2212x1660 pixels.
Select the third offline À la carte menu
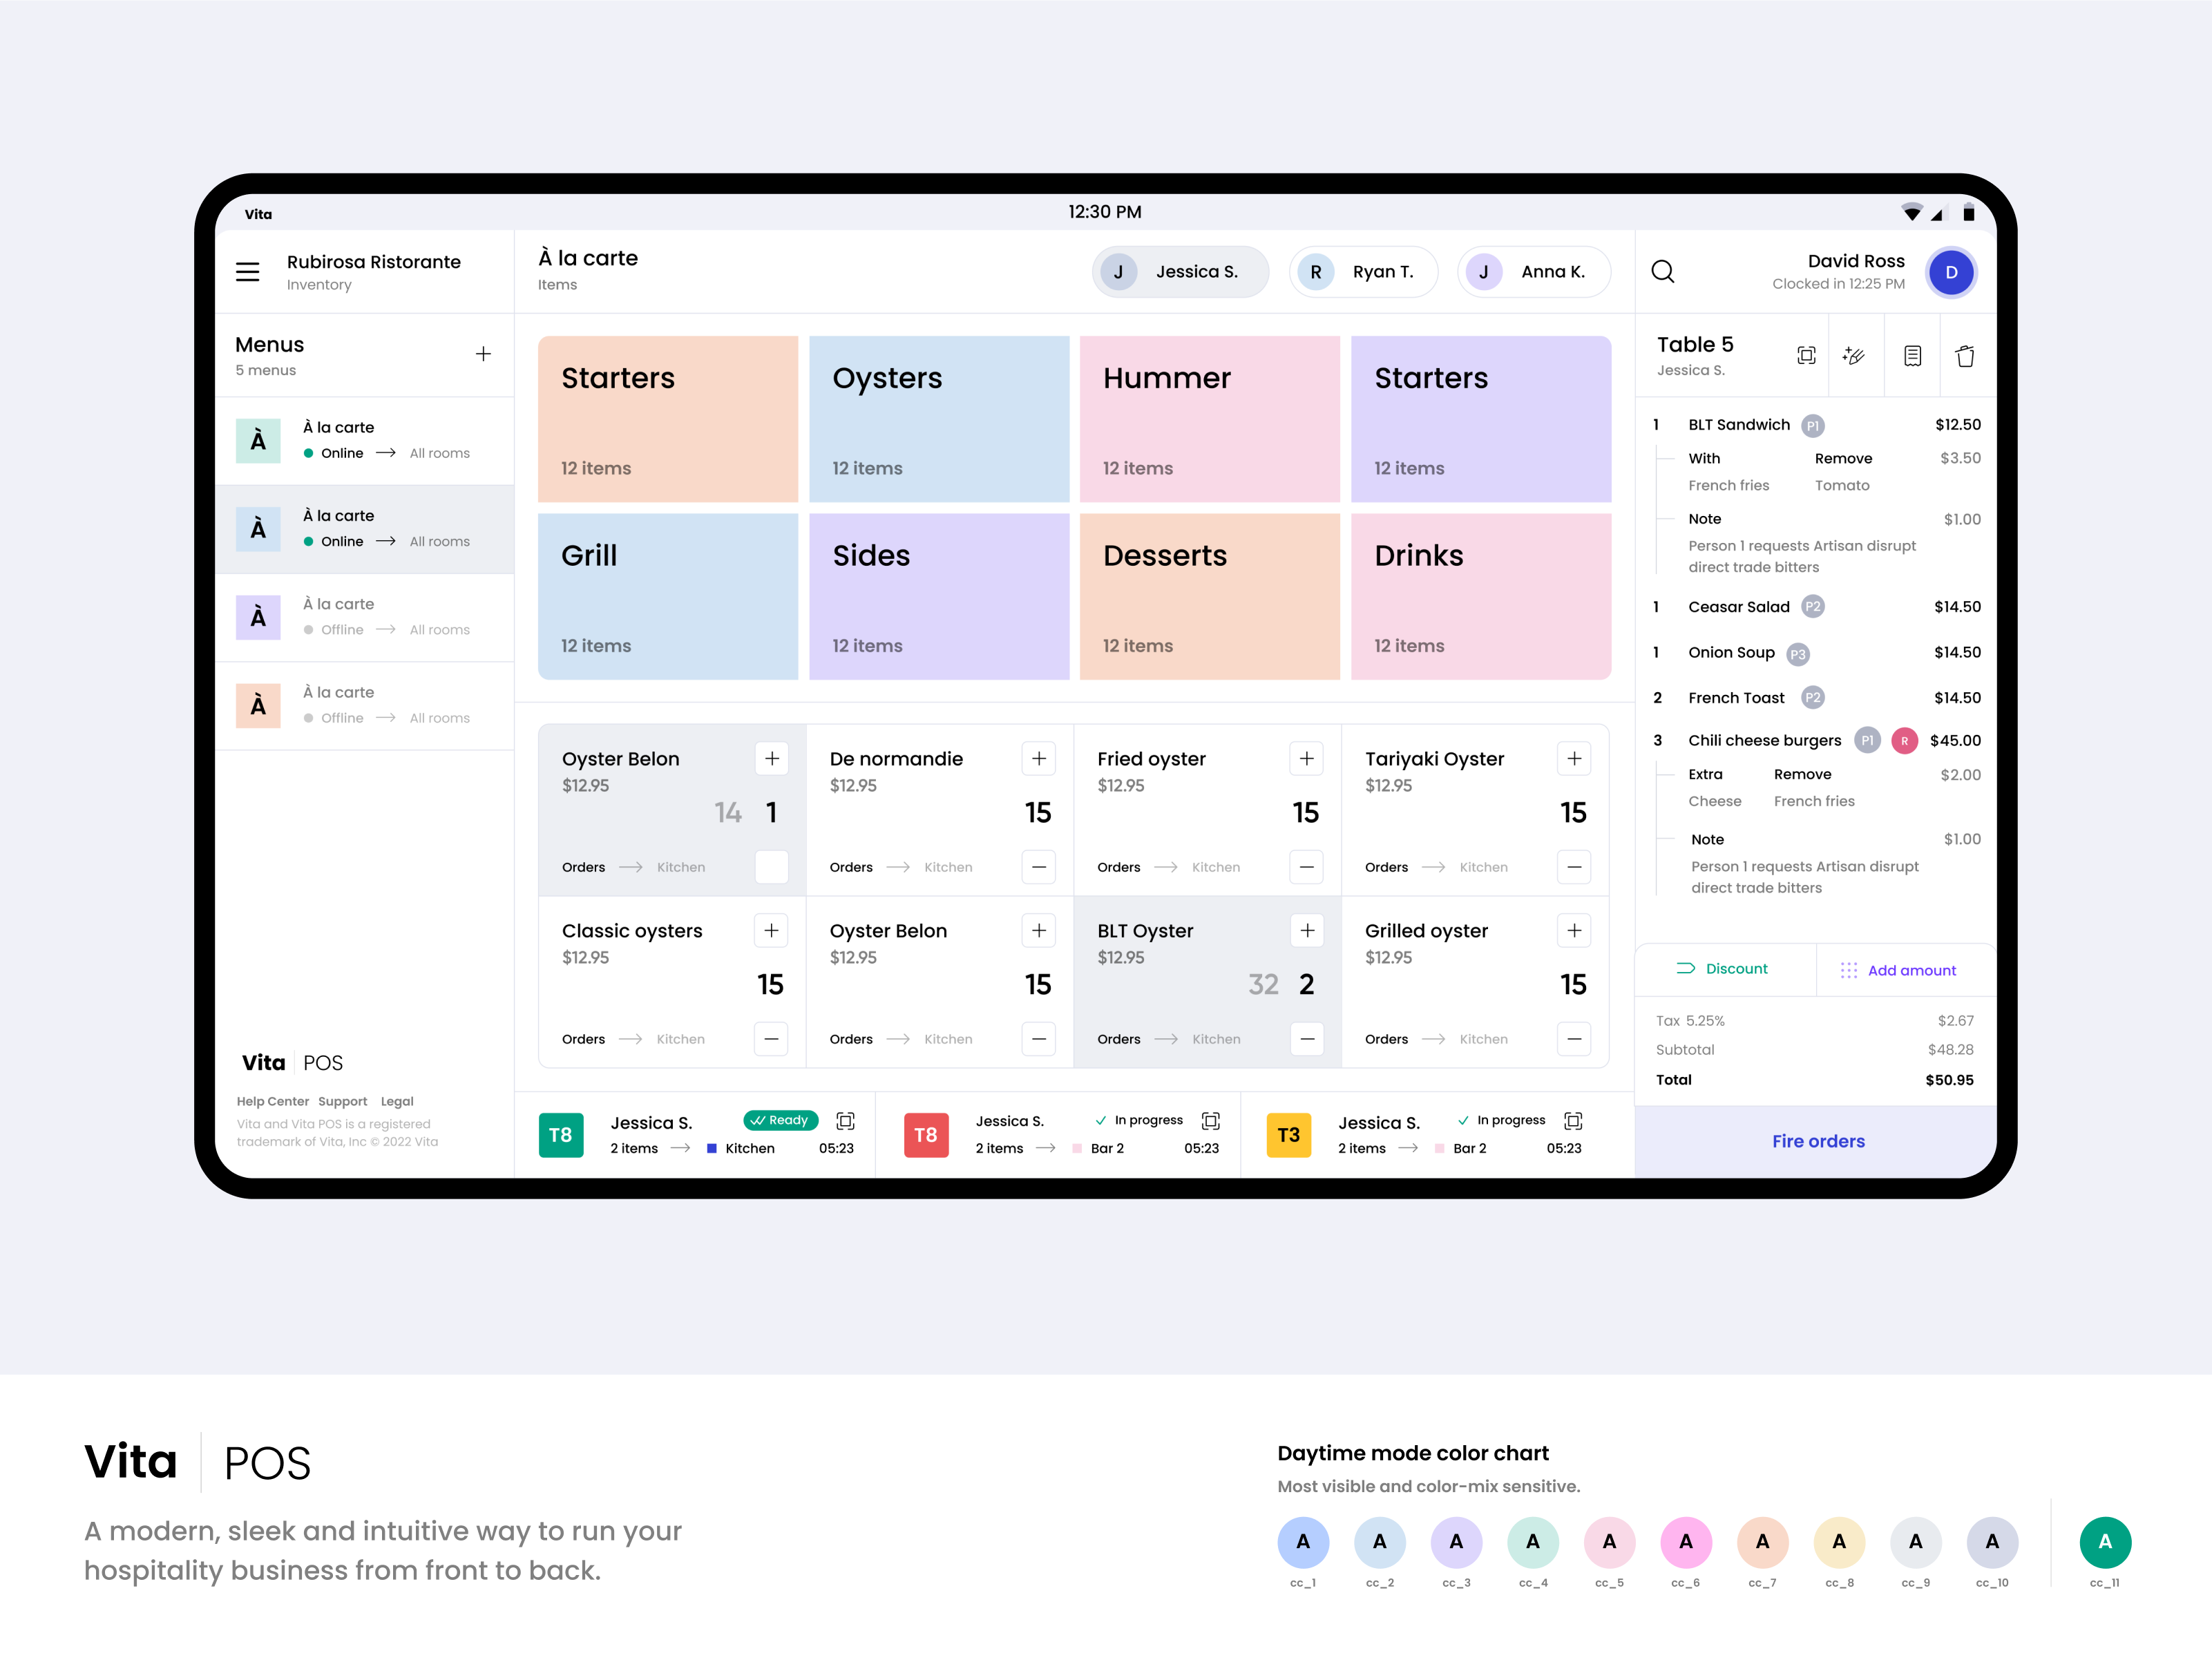tap(365, 617)
